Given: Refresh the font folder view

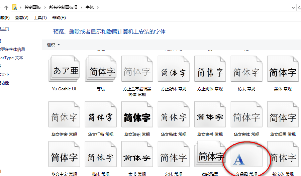Looking at the screenshot, I should [x=299, y=7].
